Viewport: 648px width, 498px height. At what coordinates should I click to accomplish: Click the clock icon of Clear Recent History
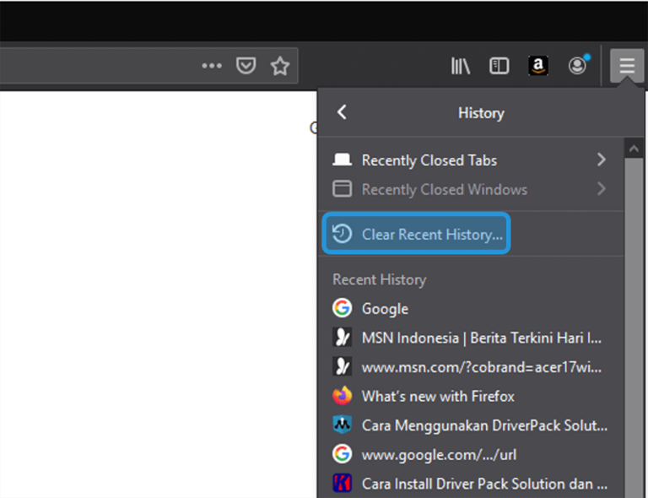(343, 234)
